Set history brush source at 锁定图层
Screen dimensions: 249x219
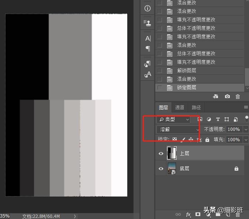click(160, 87)
